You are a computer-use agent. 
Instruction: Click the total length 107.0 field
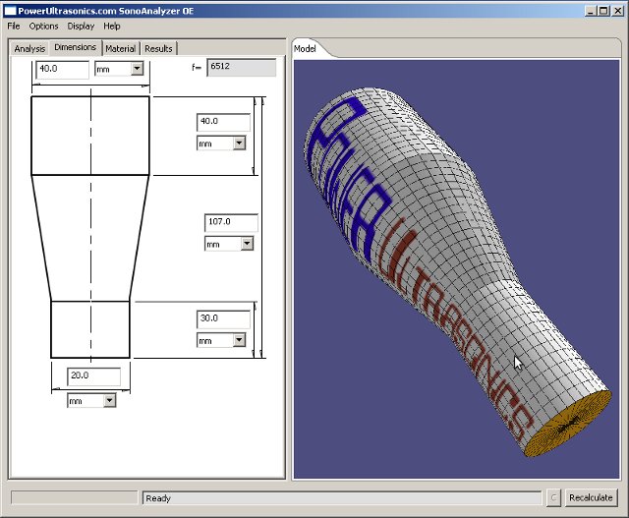coord(231,222)
